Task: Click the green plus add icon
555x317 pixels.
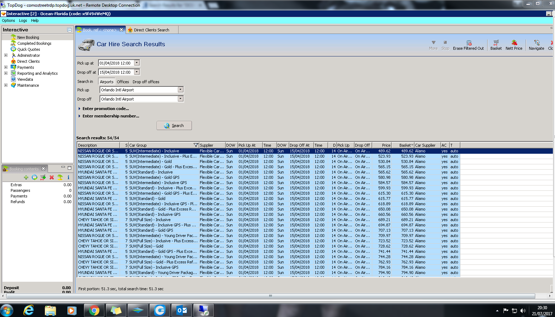Action: pyautogui.click(x=26, y=177)
